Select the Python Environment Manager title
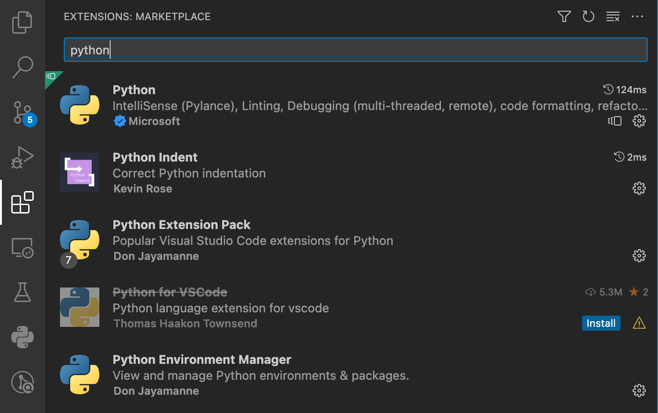 point(202,360)
